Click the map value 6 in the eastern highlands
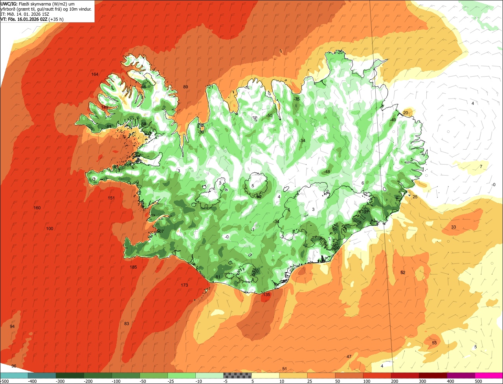 [363, 183]
